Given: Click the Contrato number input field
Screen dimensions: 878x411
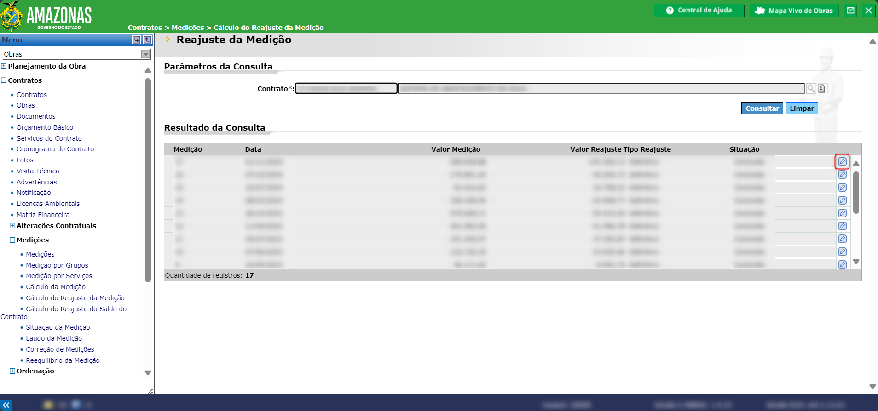Looking at the screenshot, I should coord(346,88).
